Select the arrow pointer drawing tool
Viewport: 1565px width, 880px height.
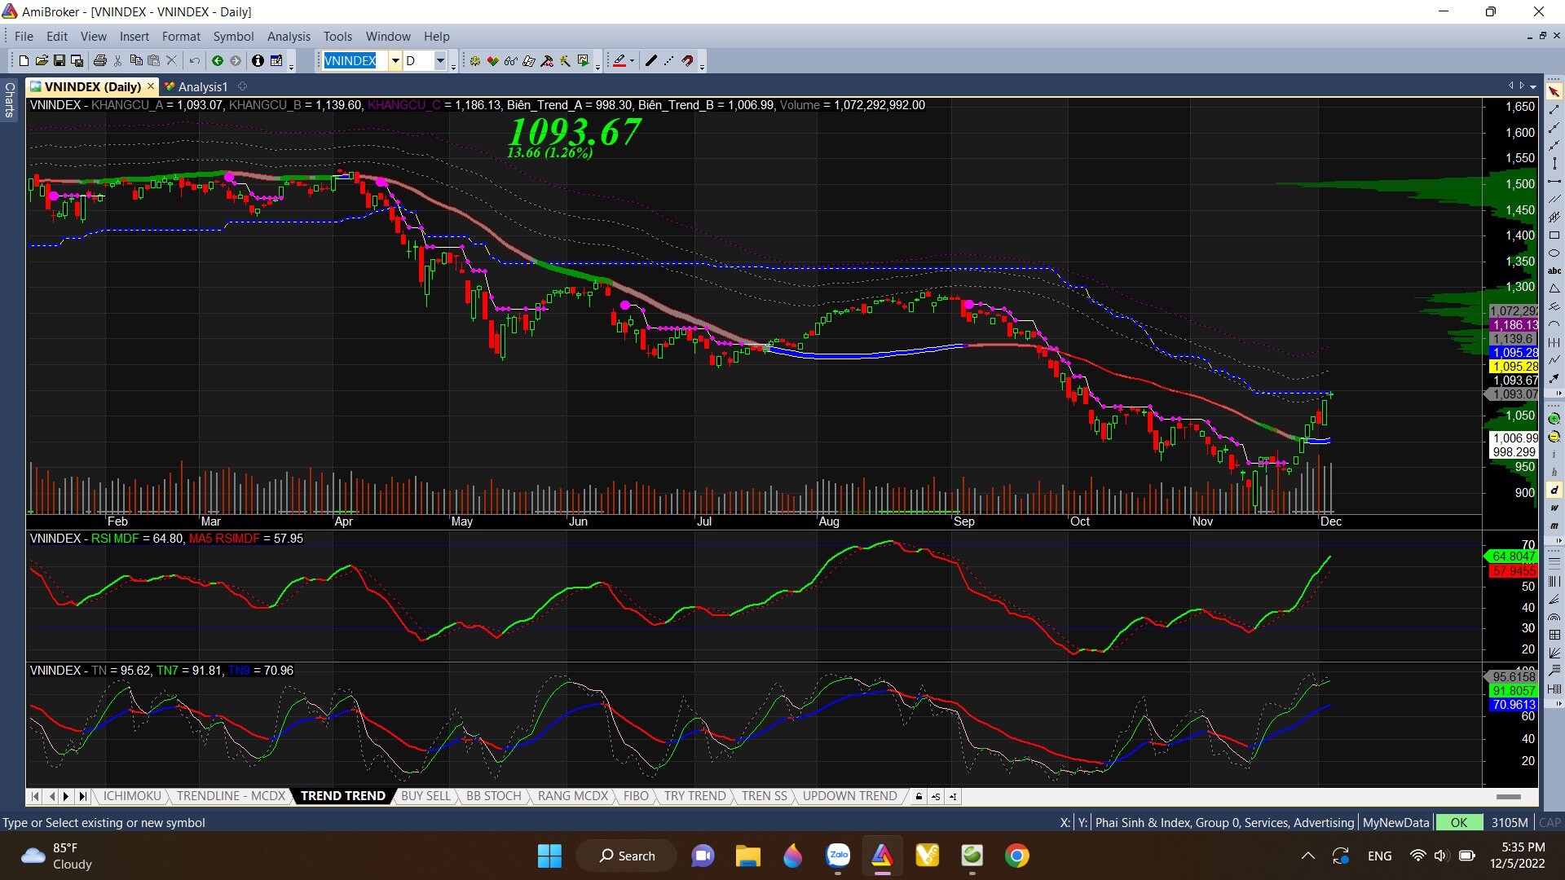pyautogui.click(x=1554, y=91)
